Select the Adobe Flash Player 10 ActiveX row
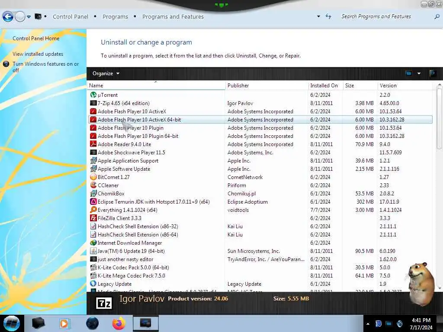The height and width of the screenshot is (332, 443). point(260,111)
